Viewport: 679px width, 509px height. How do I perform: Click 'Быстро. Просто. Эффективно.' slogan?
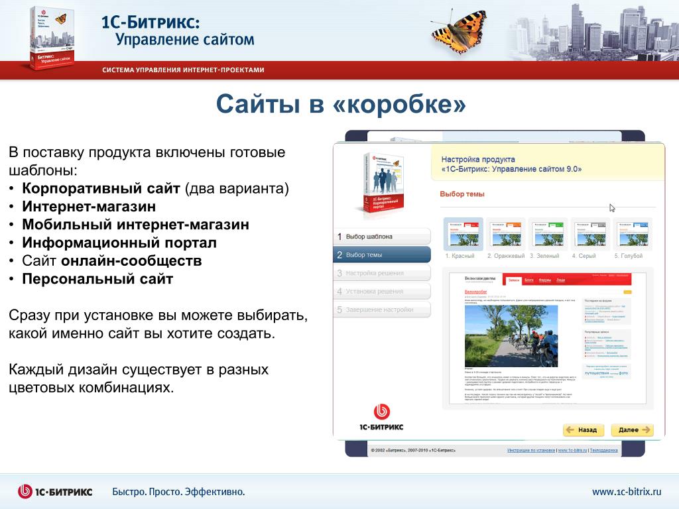click(x=178, y=492)
